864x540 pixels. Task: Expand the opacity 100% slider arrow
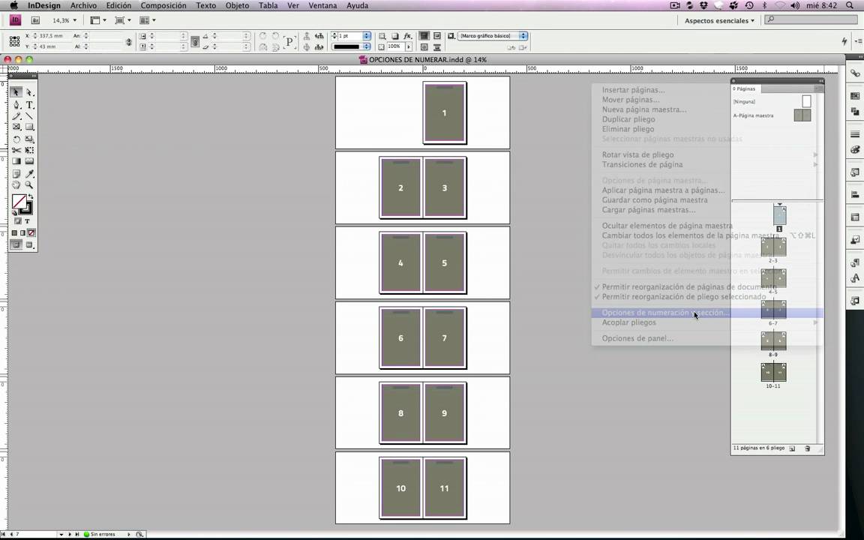pos(408,46)
